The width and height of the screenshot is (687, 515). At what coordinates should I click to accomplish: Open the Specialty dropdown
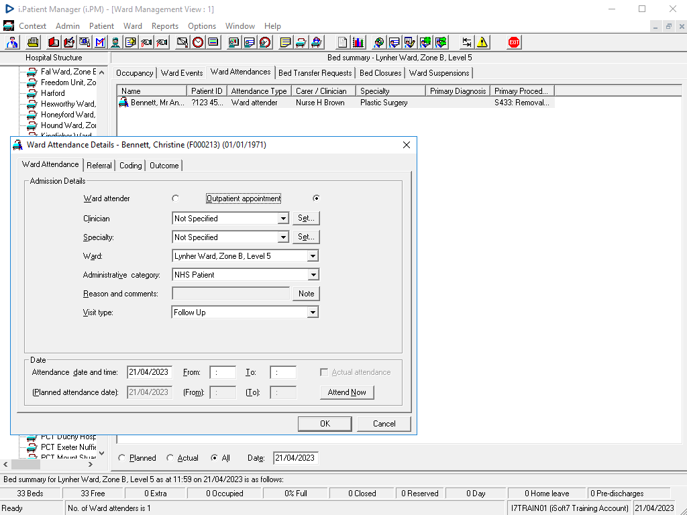click(x=283, y=237)
